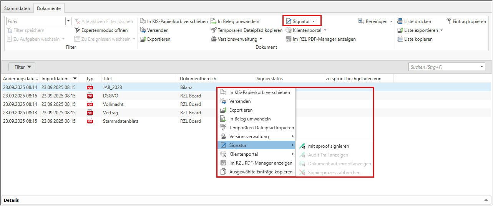Click PDF icon of the Vollmacht row
The height and width of the screenshot is (206, 493).
90,104
